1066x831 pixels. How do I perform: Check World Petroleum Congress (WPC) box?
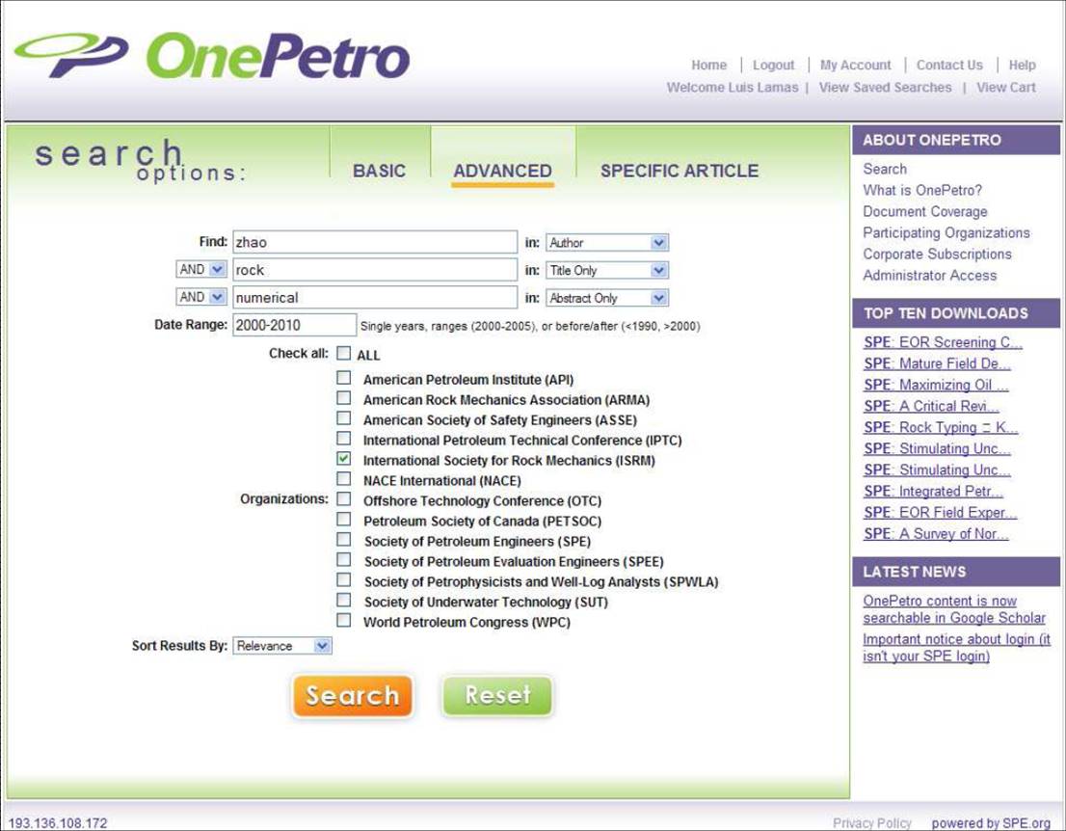pyautogui.click(x=344, y=620)
